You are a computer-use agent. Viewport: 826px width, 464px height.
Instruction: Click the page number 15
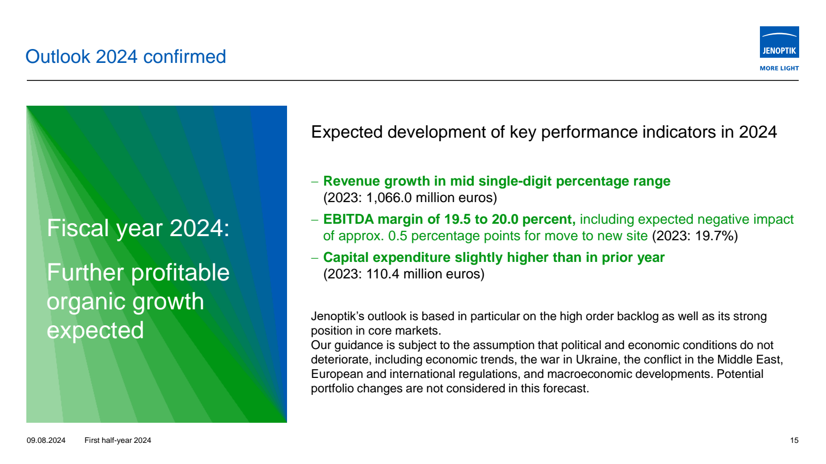794,440
